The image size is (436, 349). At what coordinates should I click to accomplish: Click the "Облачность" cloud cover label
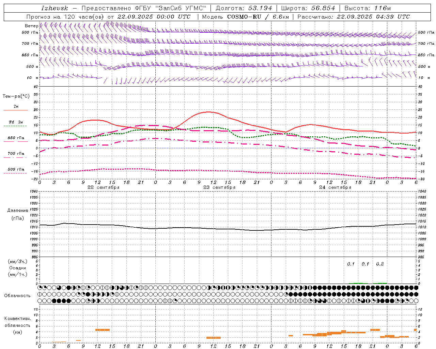coord(17,296)
